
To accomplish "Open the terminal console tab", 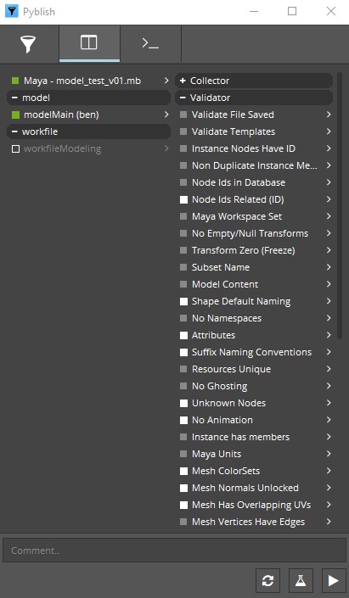I will 150,43.
